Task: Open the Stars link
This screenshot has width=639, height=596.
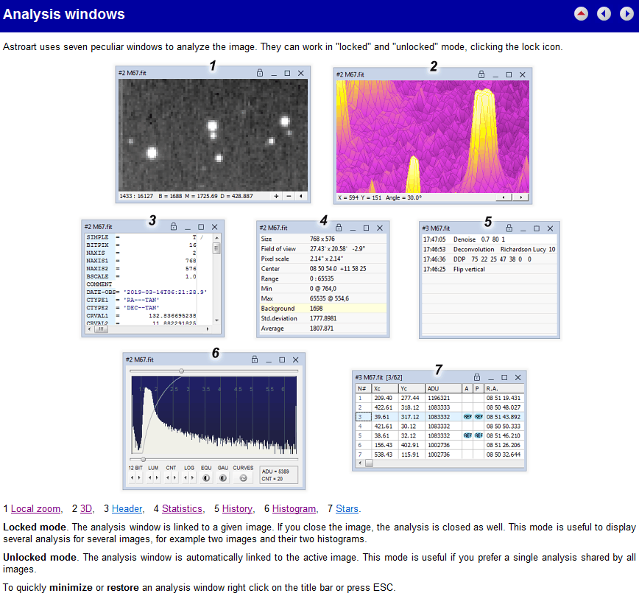Action: 347,509
